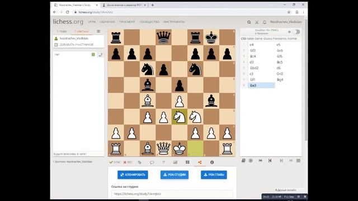The width and height of the screenshot is (358, 201).
Task: Click the black king on g8
Action: point(211,37)
